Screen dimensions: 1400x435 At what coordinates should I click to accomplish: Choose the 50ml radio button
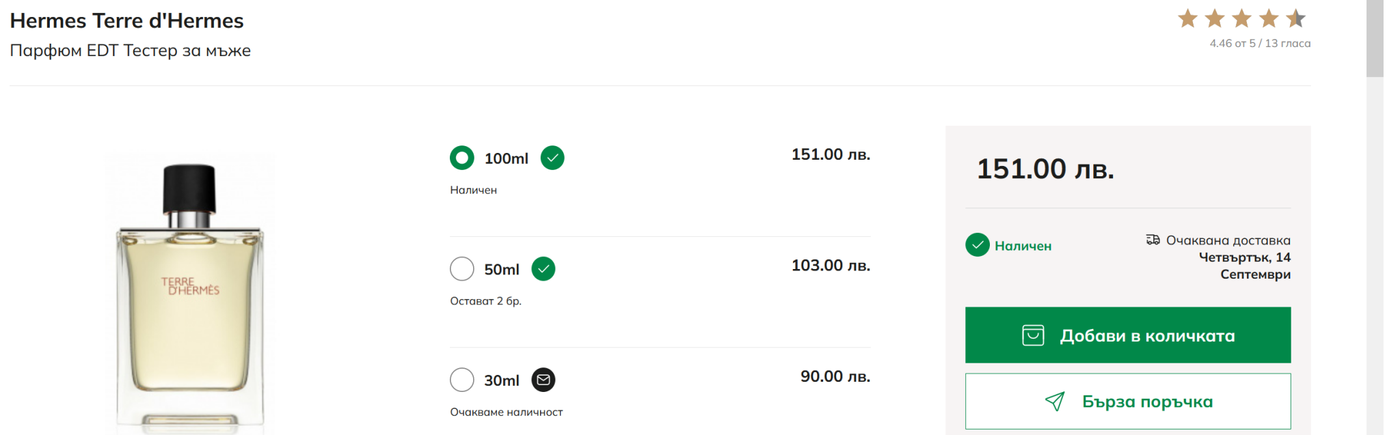462,269
